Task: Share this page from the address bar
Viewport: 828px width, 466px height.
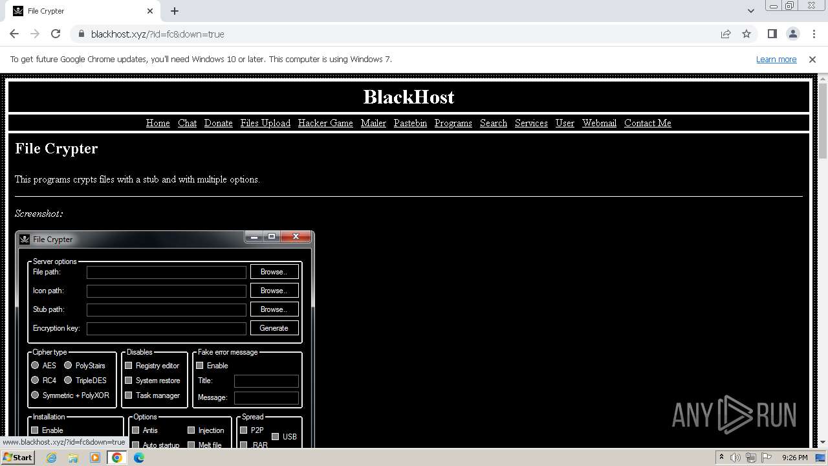Action: pos(726,34)
